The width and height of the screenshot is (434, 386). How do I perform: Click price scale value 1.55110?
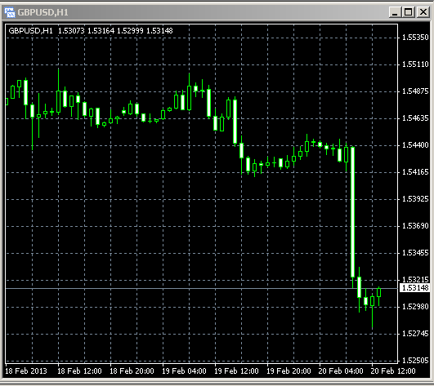click(x=415, y=64)
